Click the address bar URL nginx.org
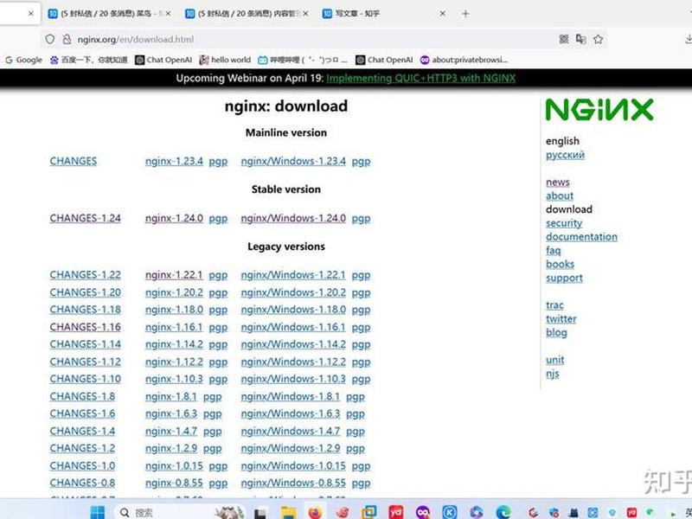This screenshot has width=692, height=519. coord(136,39)
